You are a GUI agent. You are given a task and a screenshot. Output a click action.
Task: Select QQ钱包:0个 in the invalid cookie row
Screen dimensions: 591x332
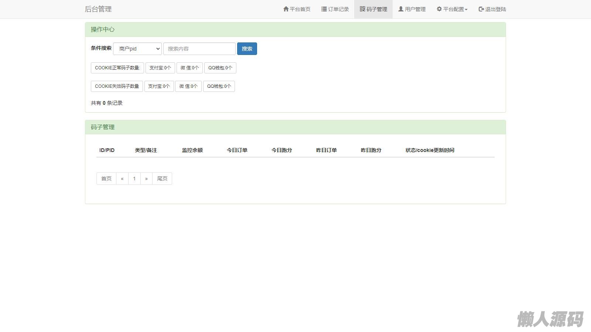tap(219, 86)
